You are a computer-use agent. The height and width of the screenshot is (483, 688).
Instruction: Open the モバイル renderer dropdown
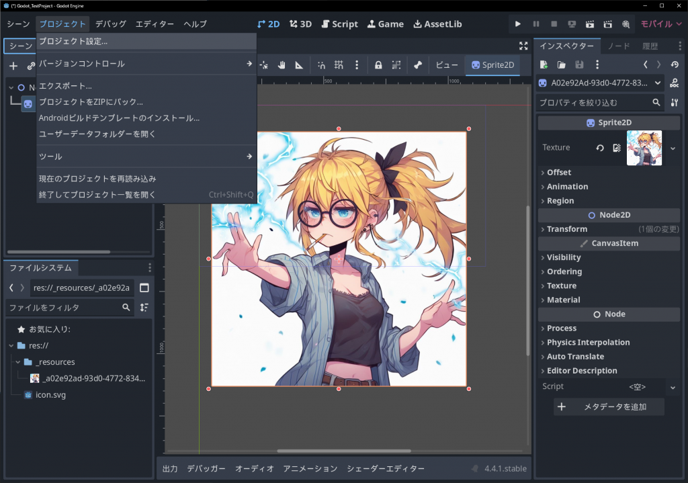[x=660, y=24]
